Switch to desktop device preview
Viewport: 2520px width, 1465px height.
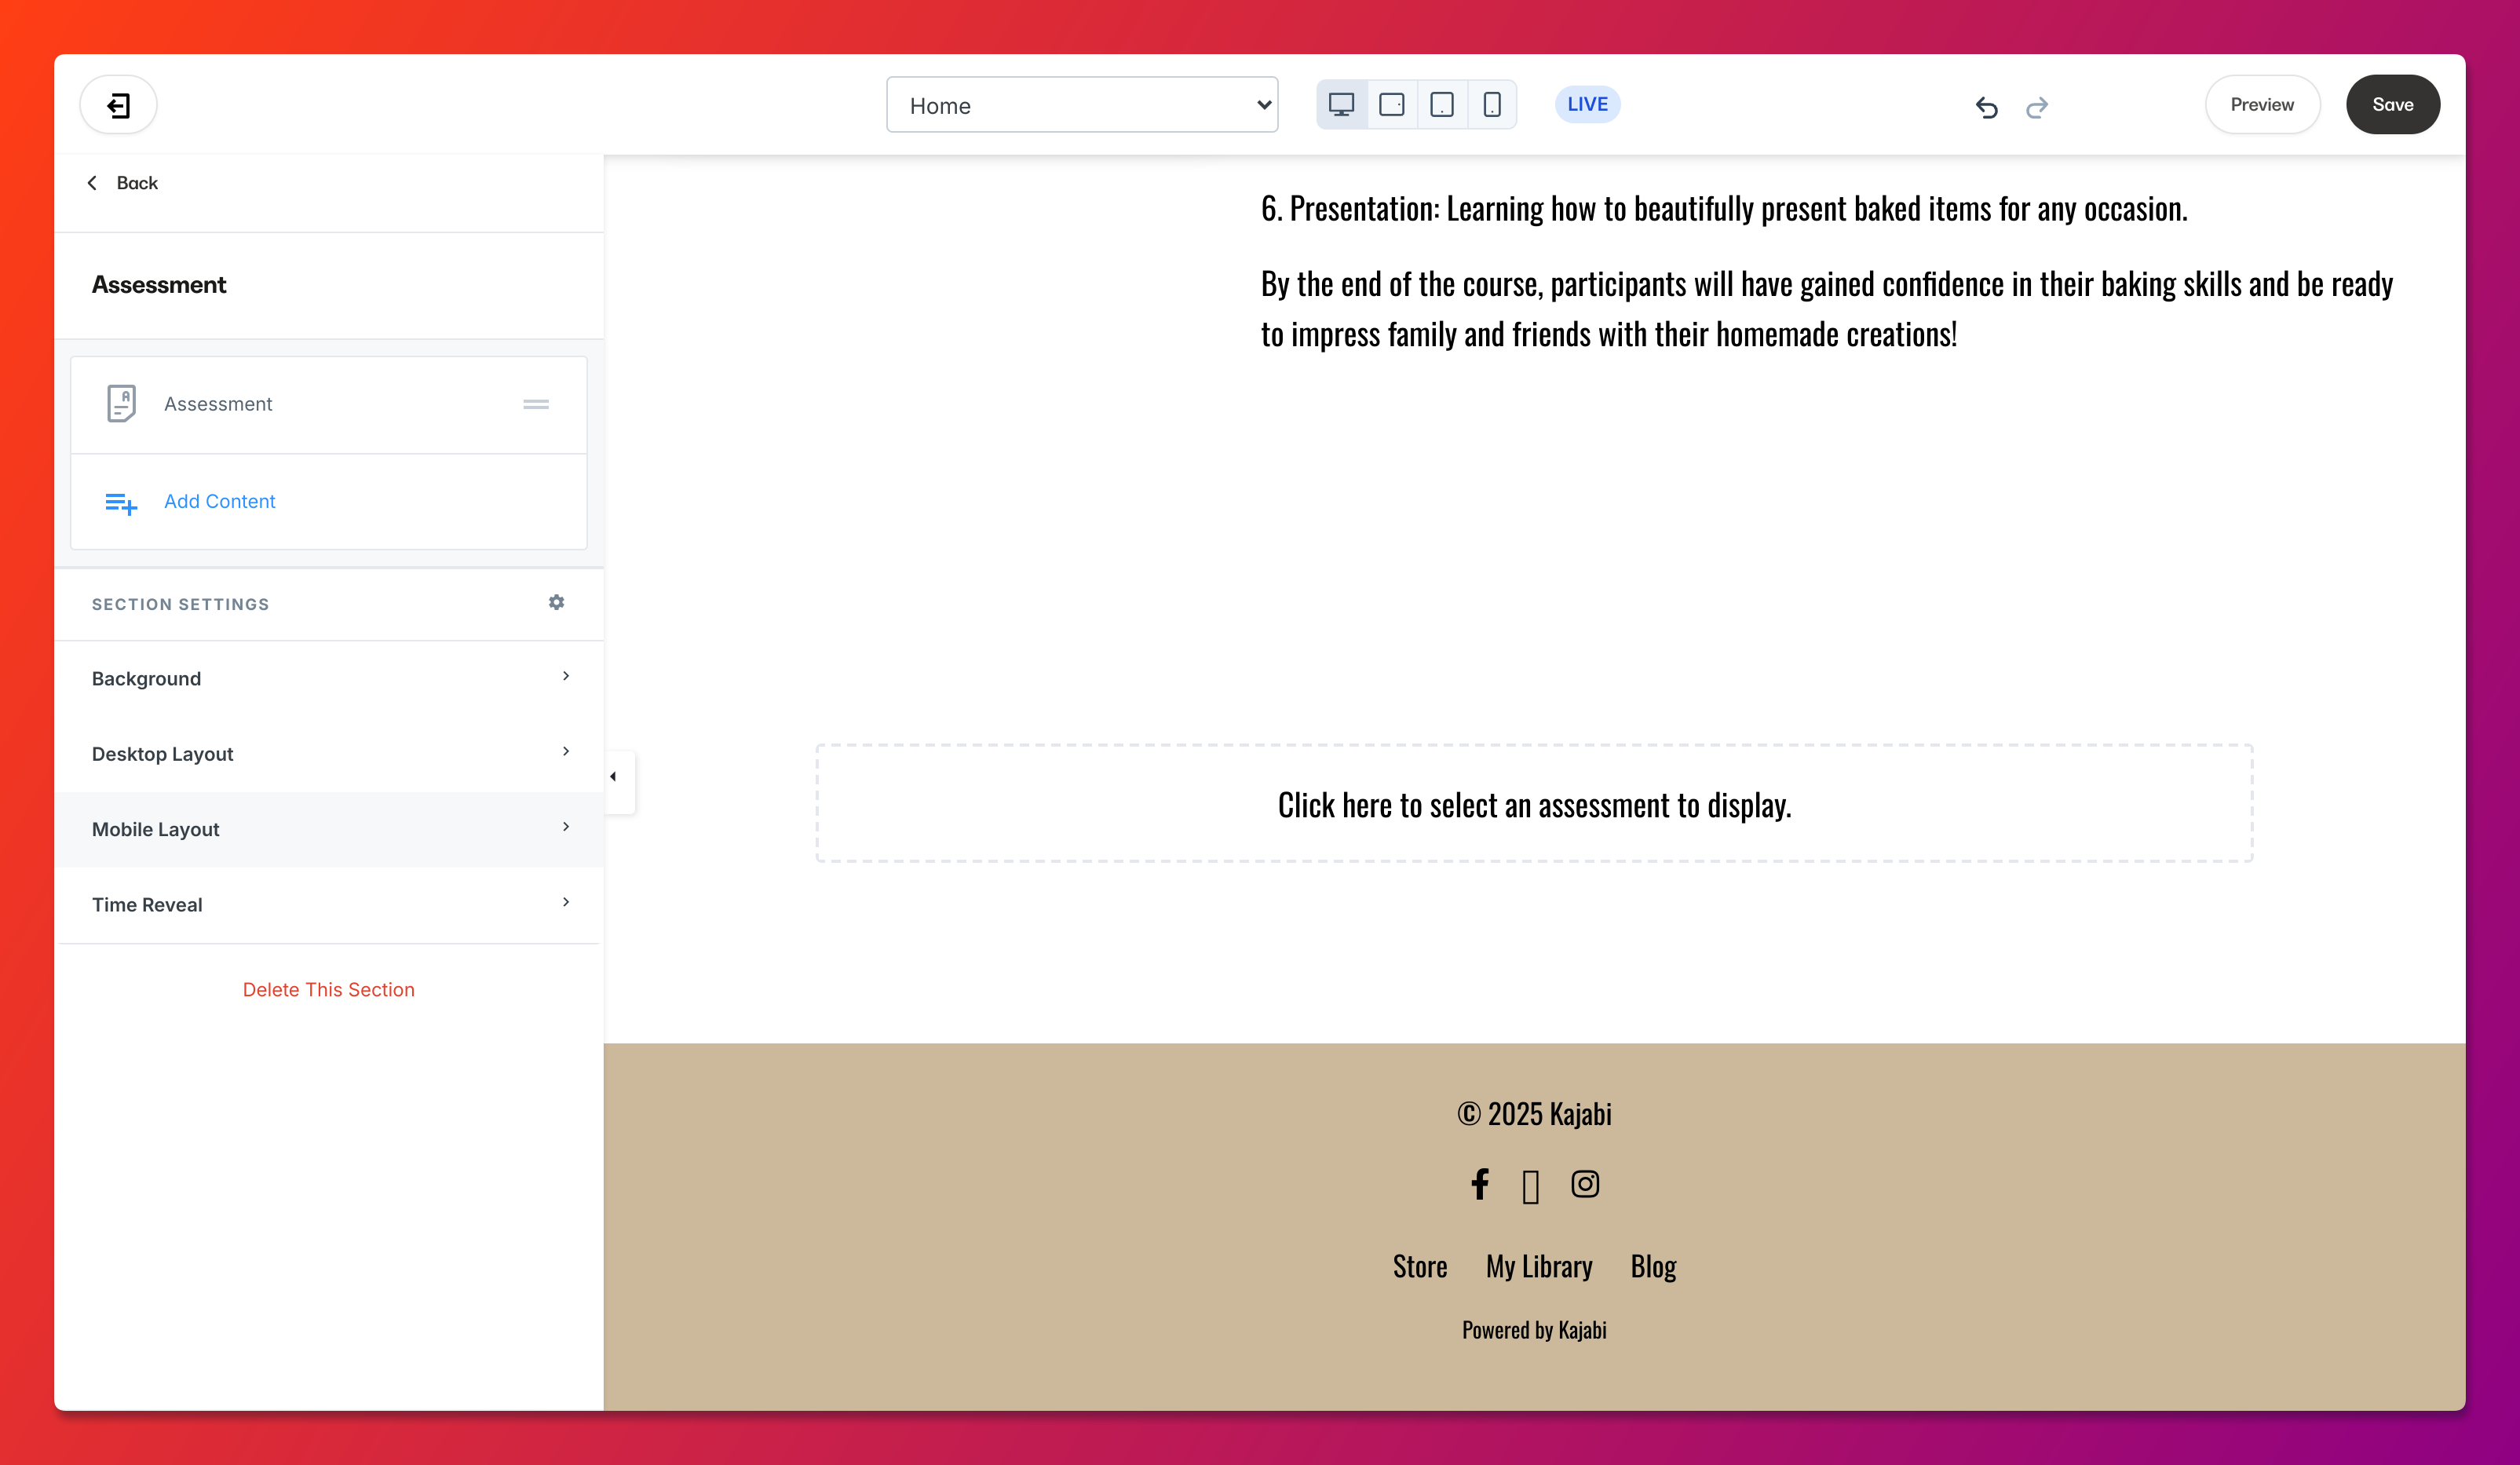point(1341,105)
